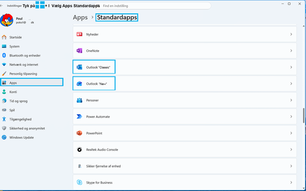306x191 pixels.
Task: Open Tid og sprog settings
Action: coord(32,101)
